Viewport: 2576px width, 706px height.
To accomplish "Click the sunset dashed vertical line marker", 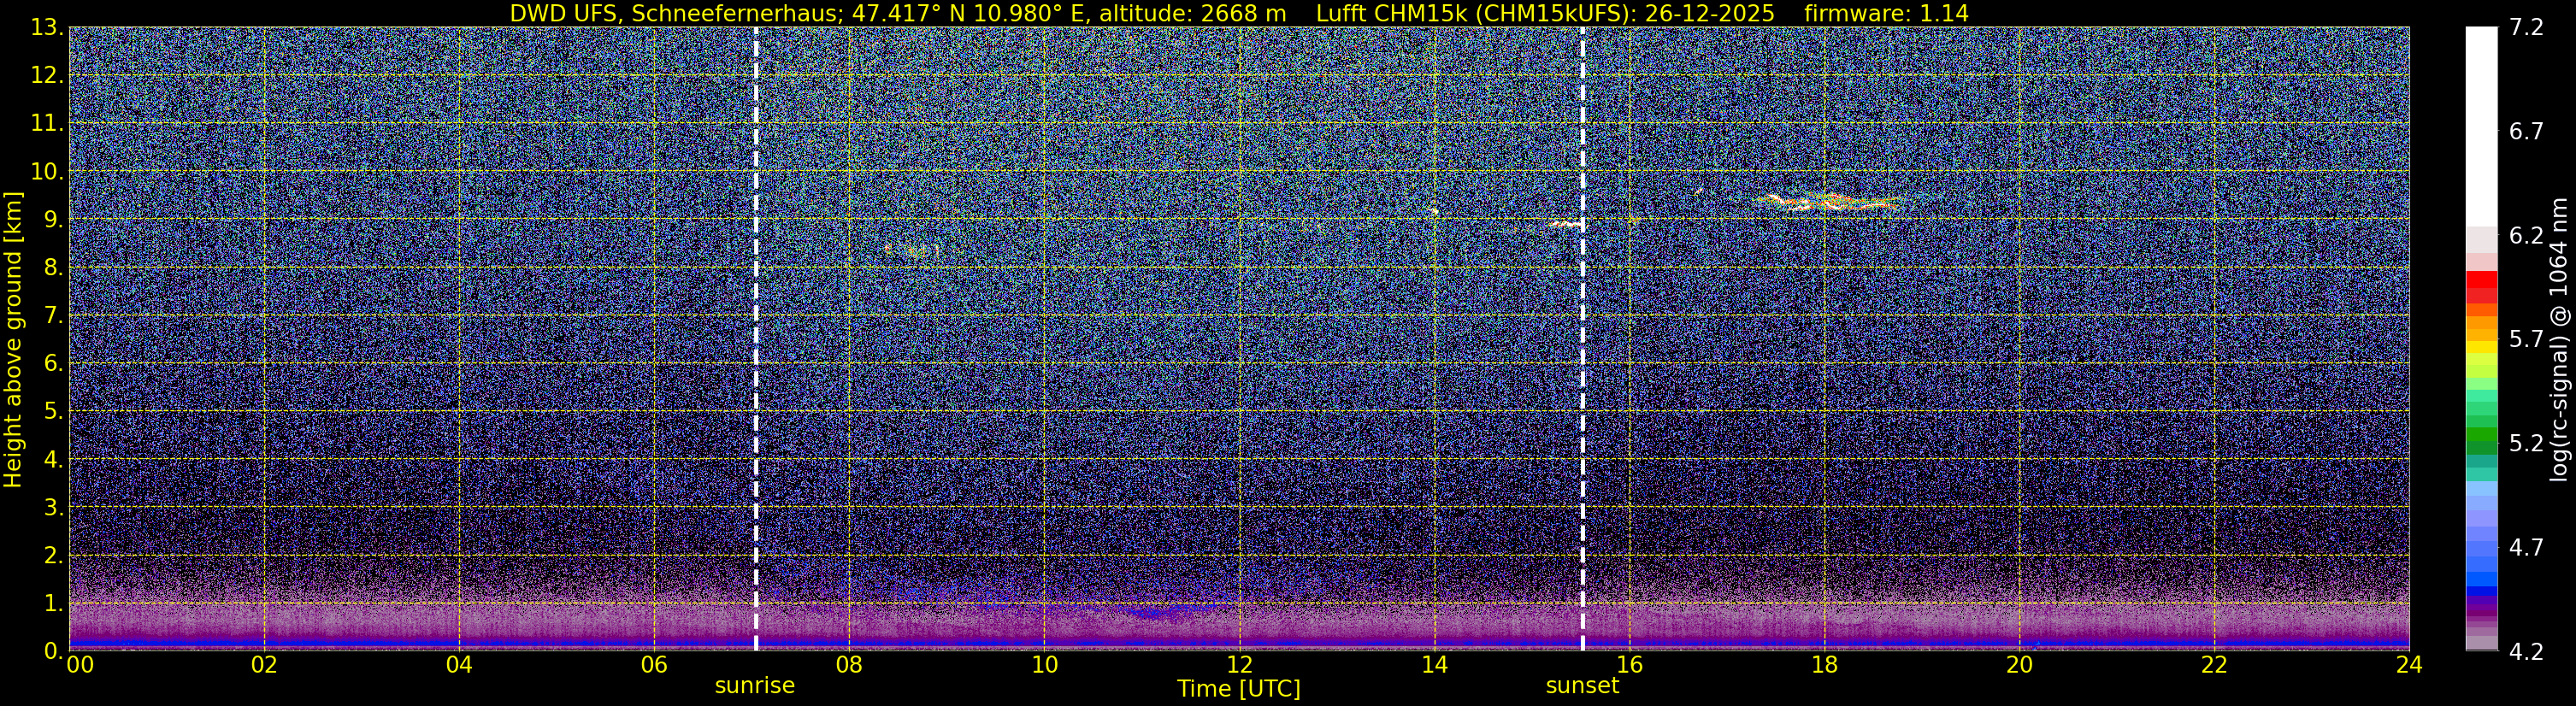I will 1582,339.
